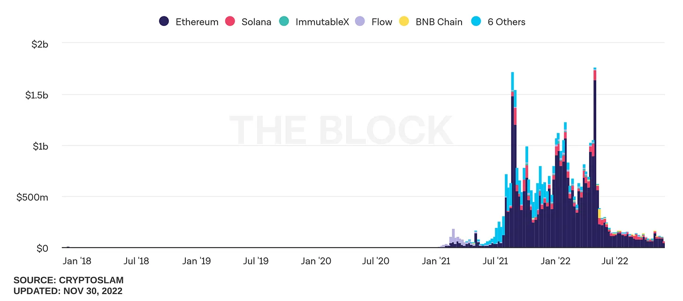This screenshot has width=683, height=301.
Task: Hide the Flow series via its label
Action: (381, 22)
